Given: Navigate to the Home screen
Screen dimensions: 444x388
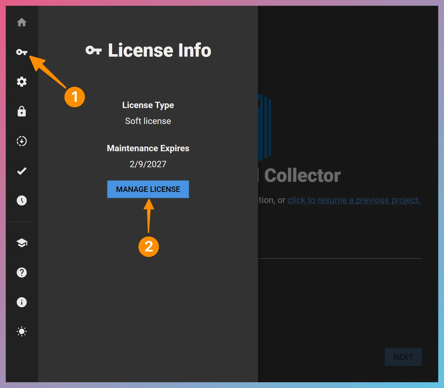Looking at the screenshot, I should [22, 23].
